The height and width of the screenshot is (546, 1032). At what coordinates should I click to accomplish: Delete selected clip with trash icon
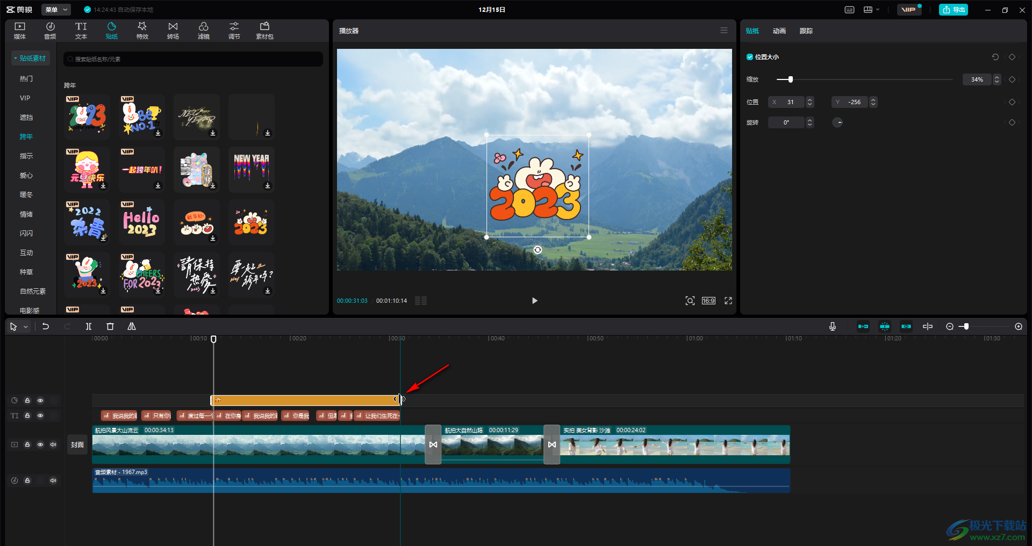coord(110,326)
